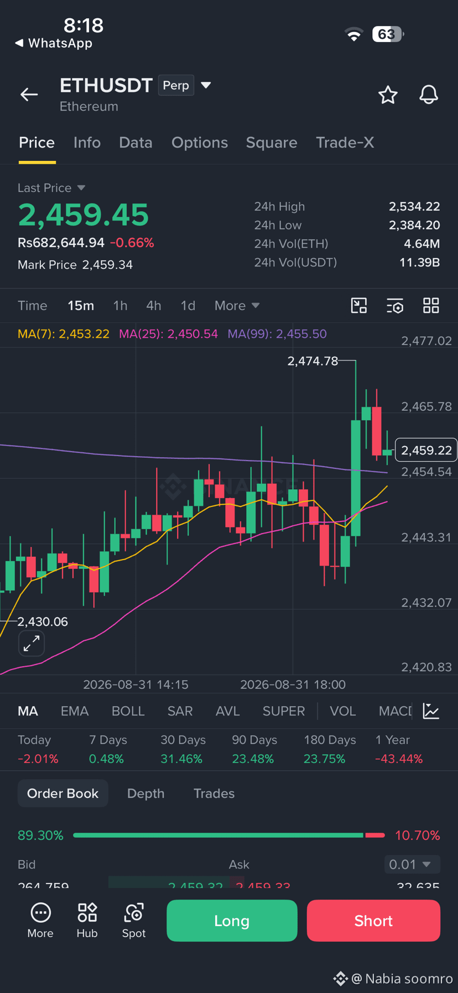Tap the MA(7) value legend
The width and height of the screenshot is (458, 993).
click(x=64, y=334)
